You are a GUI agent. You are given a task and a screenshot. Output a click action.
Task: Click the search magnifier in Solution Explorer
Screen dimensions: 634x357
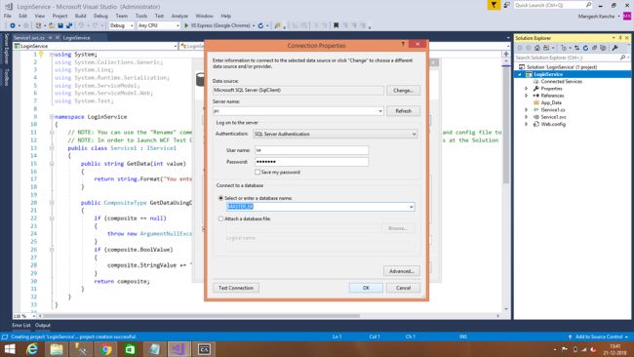coord(622,58)
